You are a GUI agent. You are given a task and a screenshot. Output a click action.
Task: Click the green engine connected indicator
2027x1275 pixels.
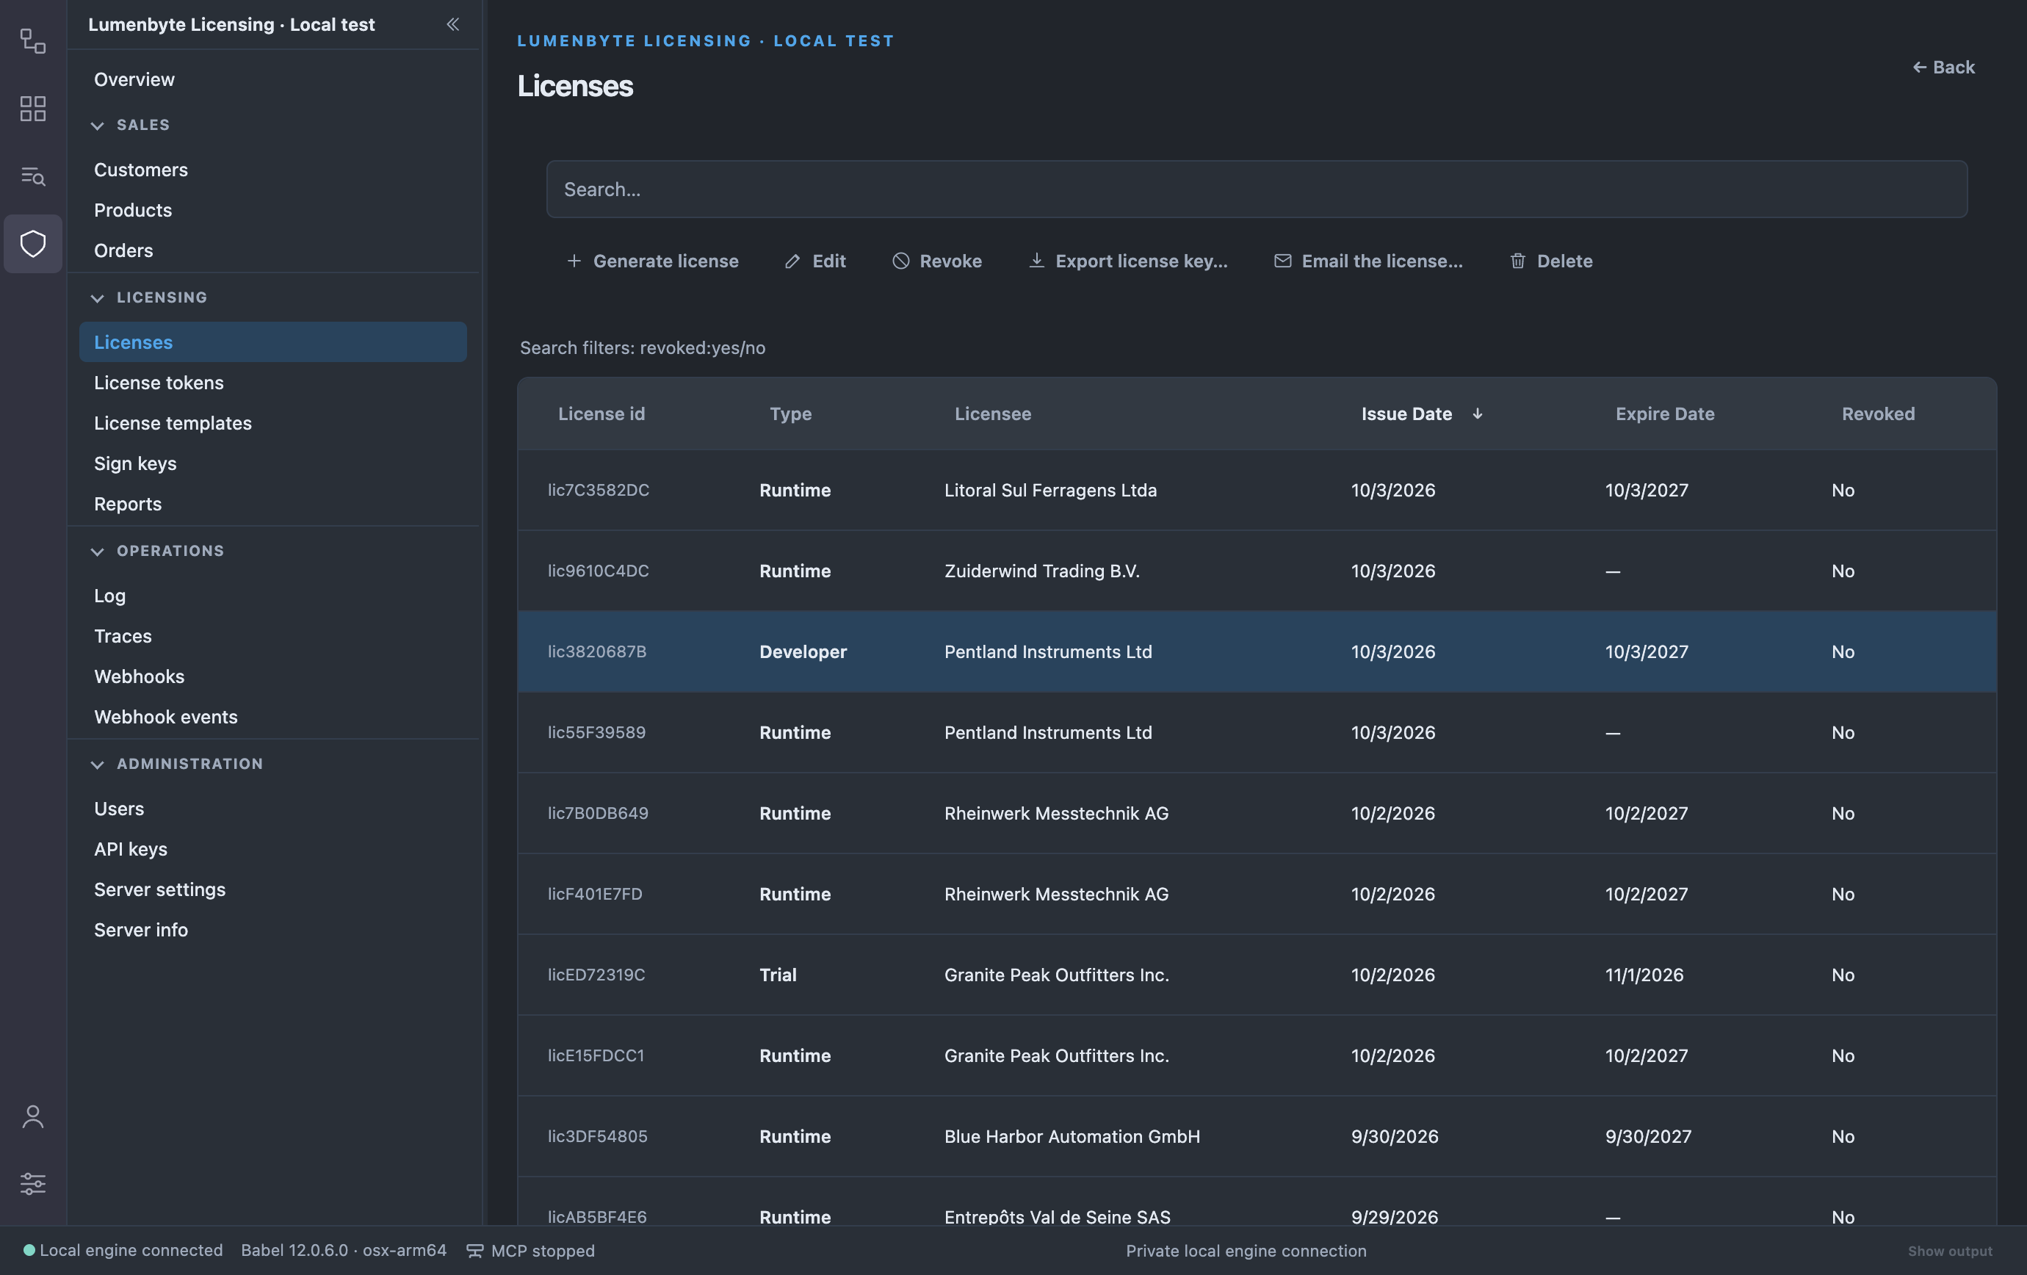[29, 1250]
